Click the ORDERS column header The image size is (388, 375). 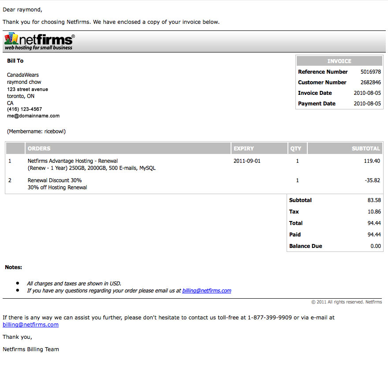point(39,149)
